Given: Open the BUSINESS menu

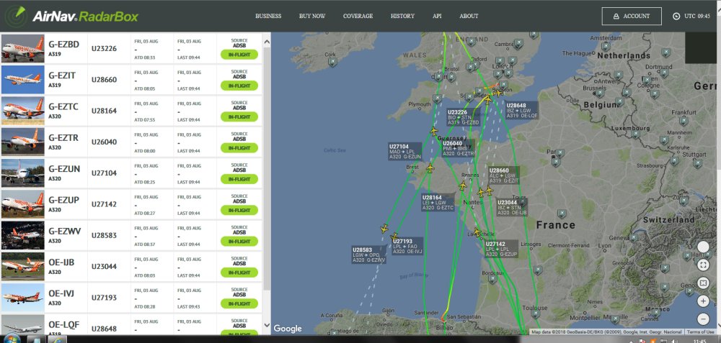Looking at the screenshot, I should 268,16.
